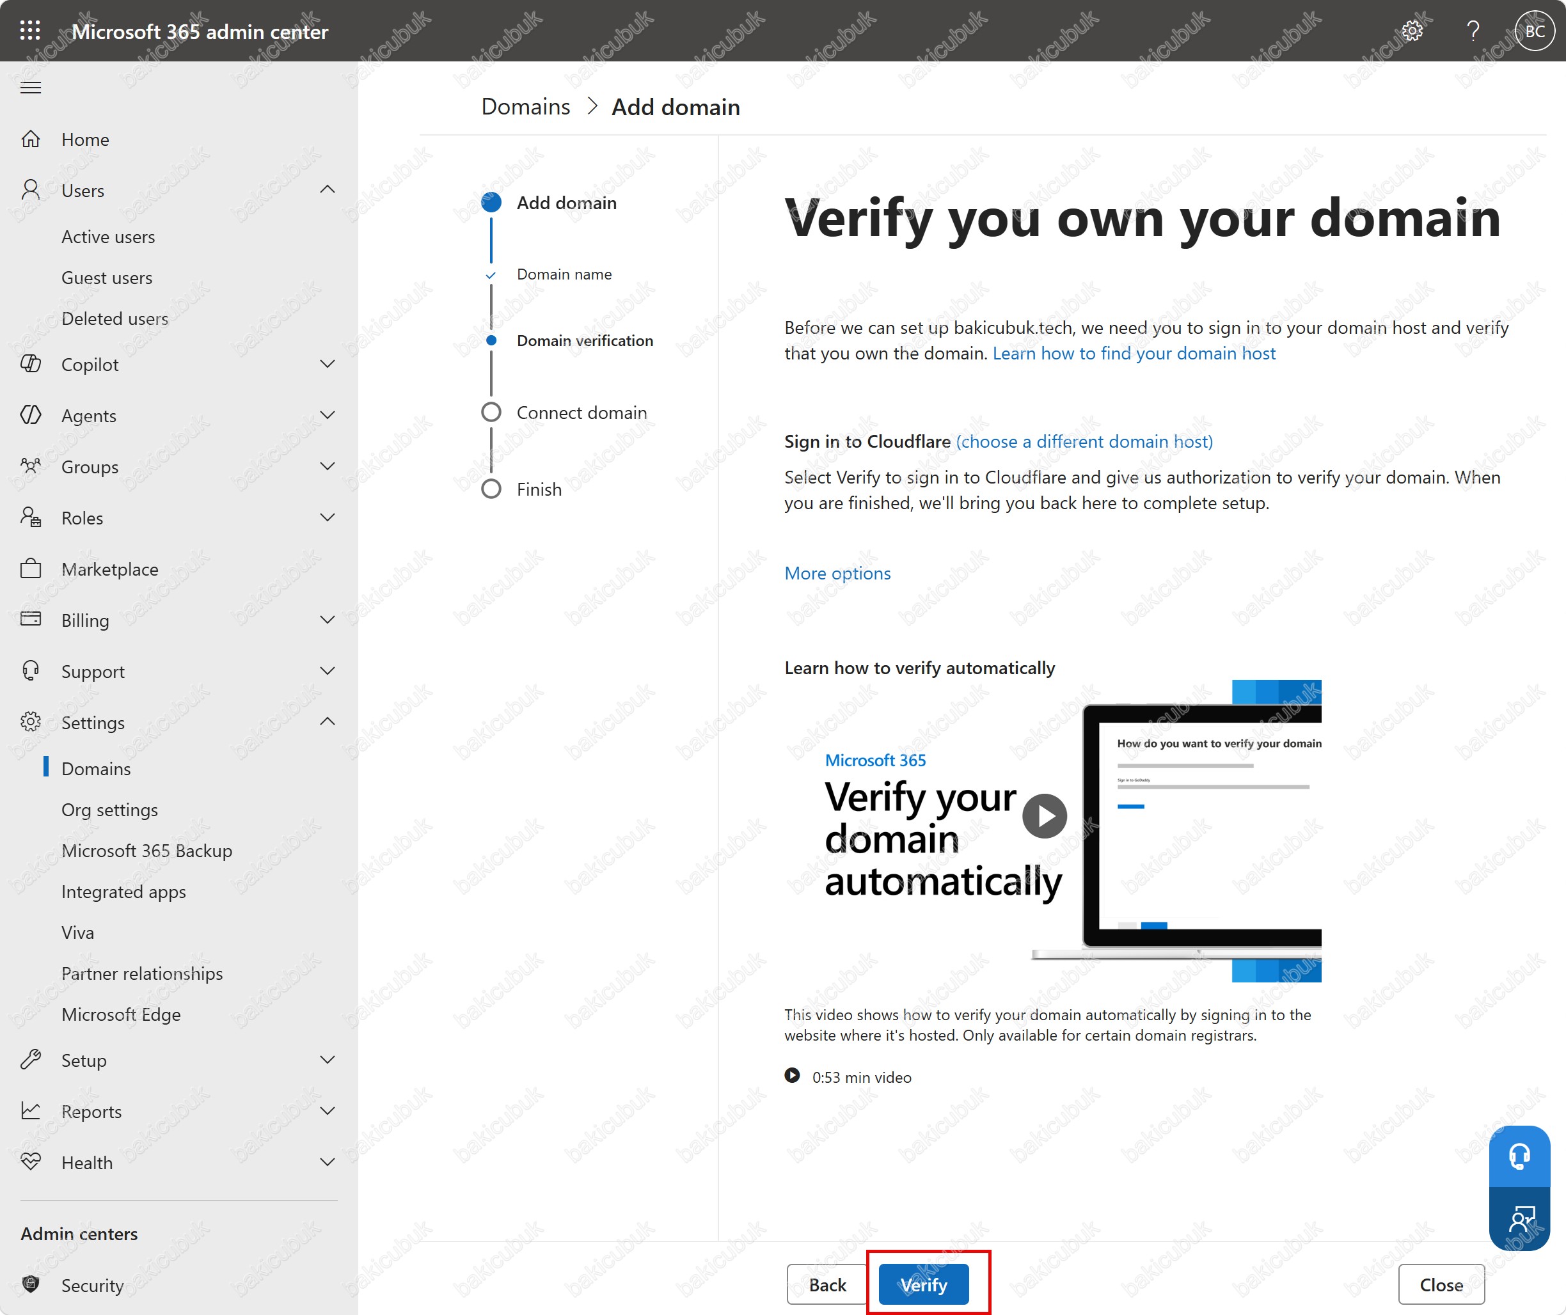Click the help question mark icon
Viewport: 1566px width, 1315px height.
point(1473,31)
